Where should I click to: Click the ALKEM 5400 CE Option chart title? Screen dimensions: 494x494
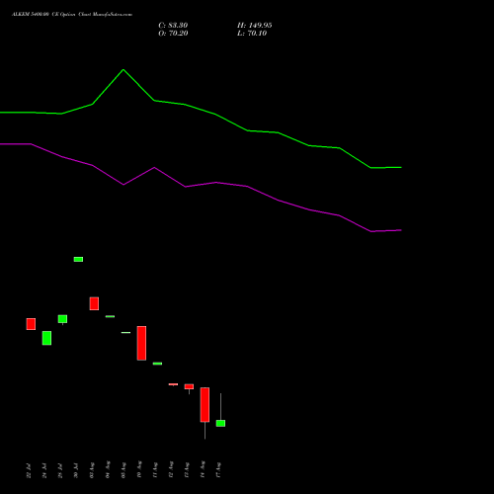[x=72, y=15]
